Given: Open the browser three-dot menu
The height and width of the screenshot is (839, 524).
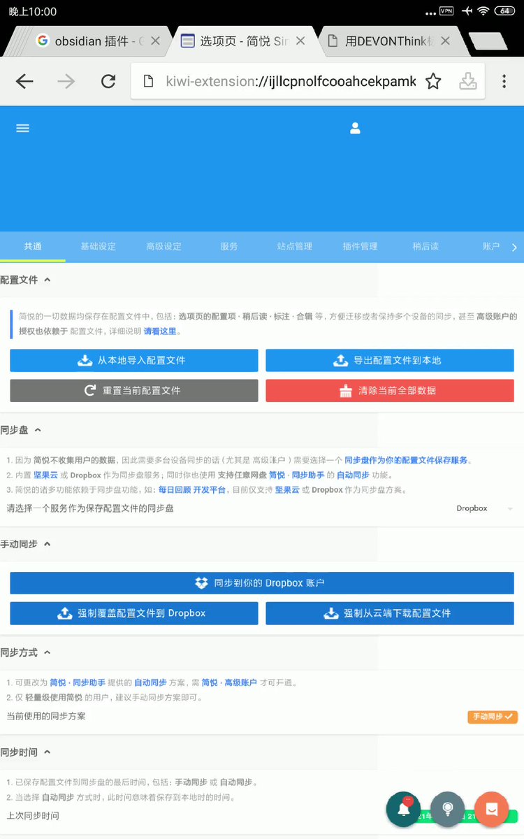Looking at the screenshot, I should pyautogui.click(x=504, y=81).
